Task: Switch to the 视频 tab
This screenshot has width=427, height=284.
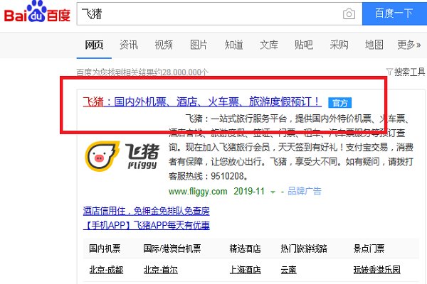Action: [164, 45]
